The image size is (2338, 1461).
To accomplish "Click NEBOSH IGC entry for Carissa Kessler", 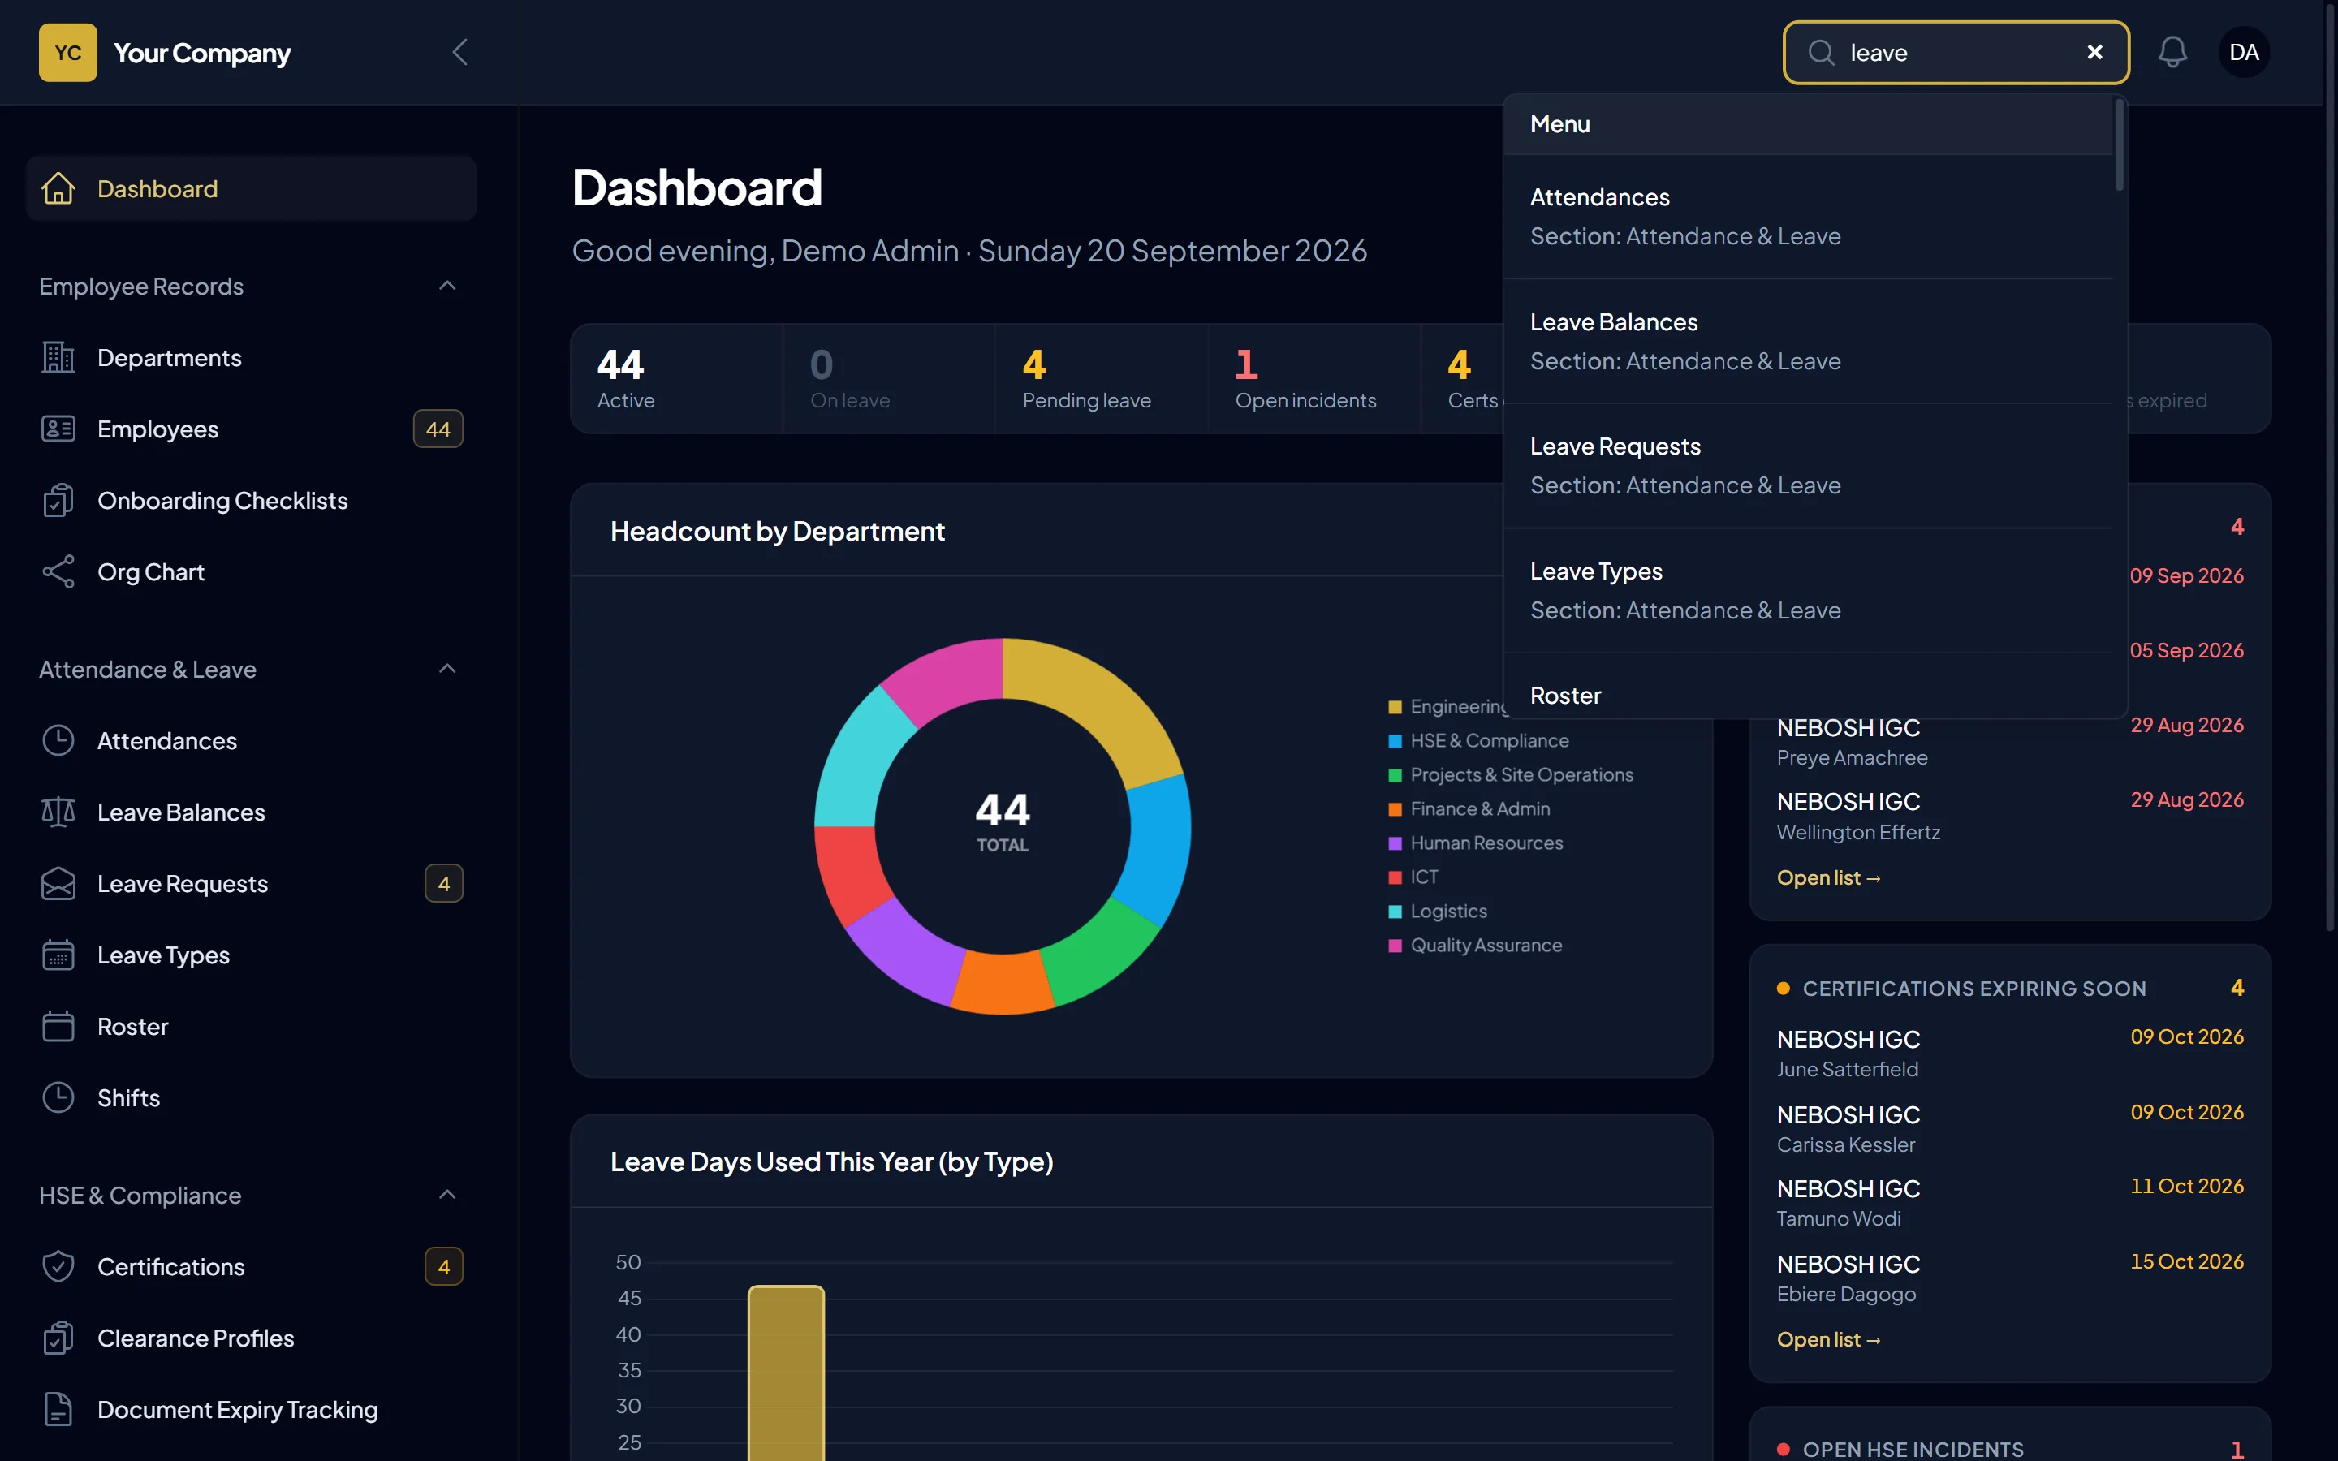I will tap(2009, 1128).
